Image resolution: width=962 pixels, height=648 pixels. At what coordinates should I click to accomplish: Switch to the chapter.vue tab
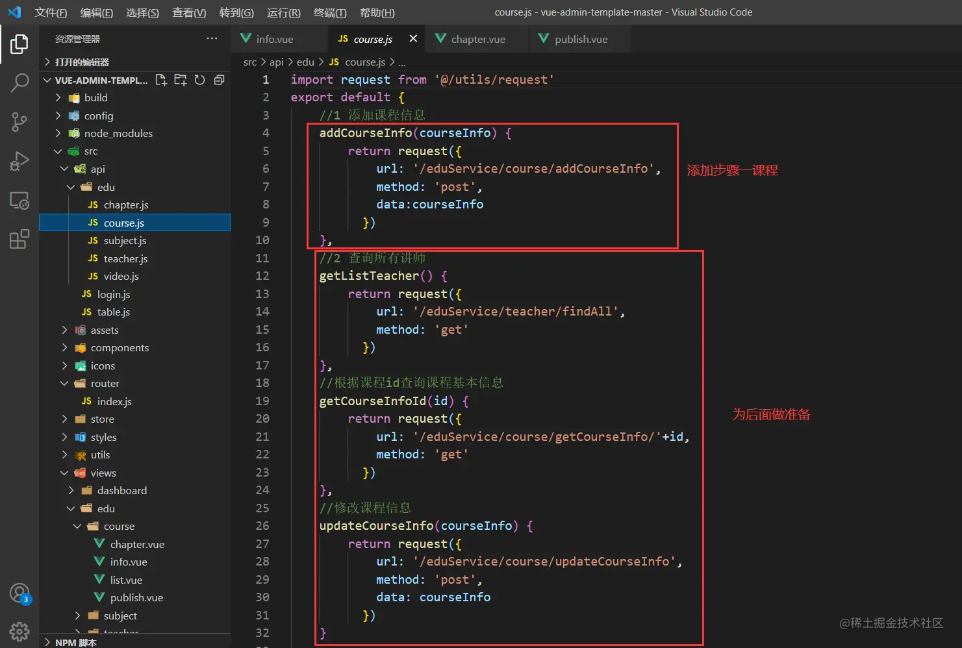(x=475, y=39)
